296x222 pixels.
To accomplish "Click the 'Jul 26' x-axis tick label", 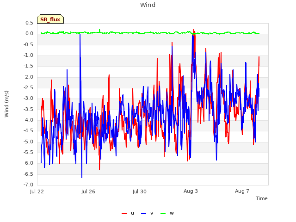I will 88,191.
